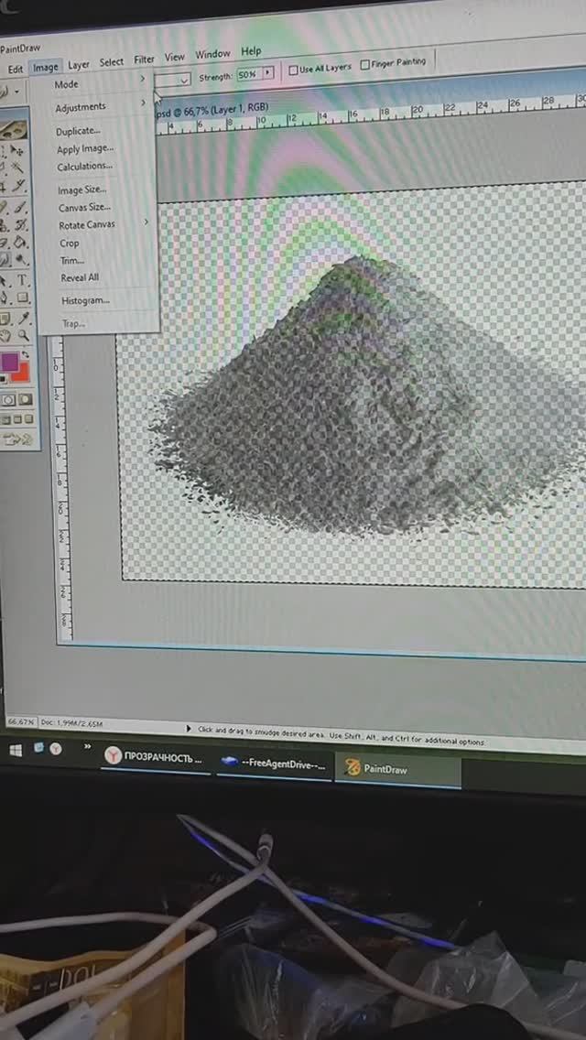Switch to Standard editing mode

click(x=8, y=400)
